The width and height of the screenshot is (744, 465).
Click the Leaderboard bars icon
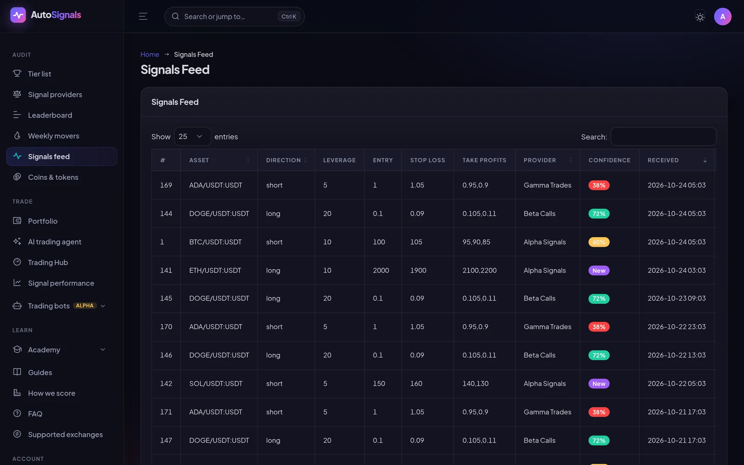[x=17, y=115]
